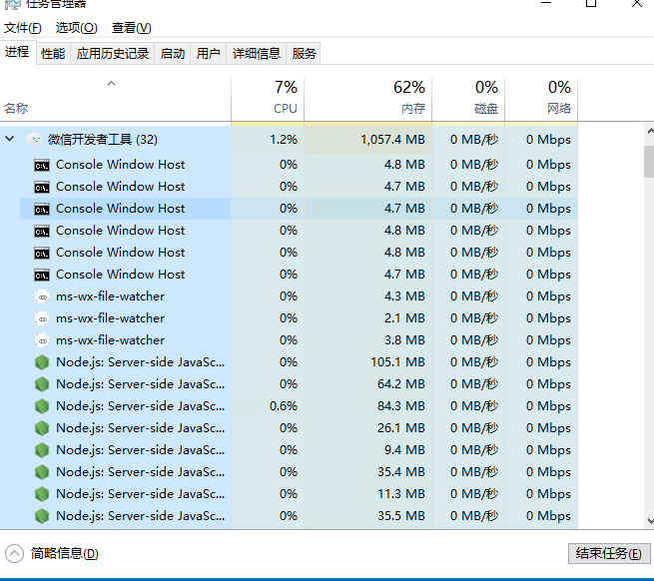Click the 微信开发者工具 app icon
The width and height of the screenshot is (654, 581).
point(34,140)
